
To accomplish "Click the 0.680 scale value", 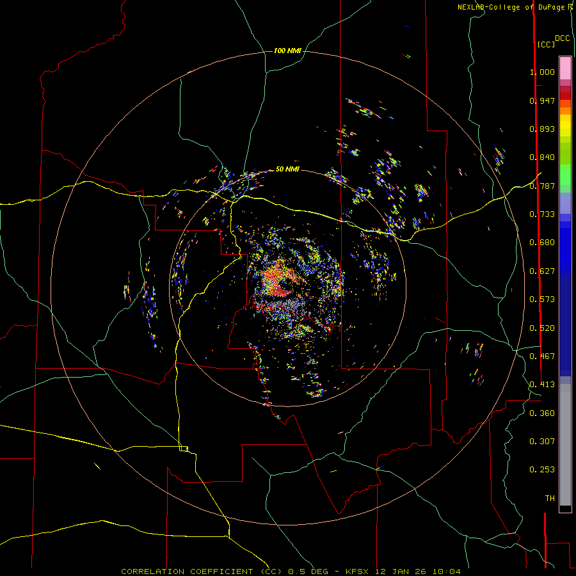I will tap(542, 243).
